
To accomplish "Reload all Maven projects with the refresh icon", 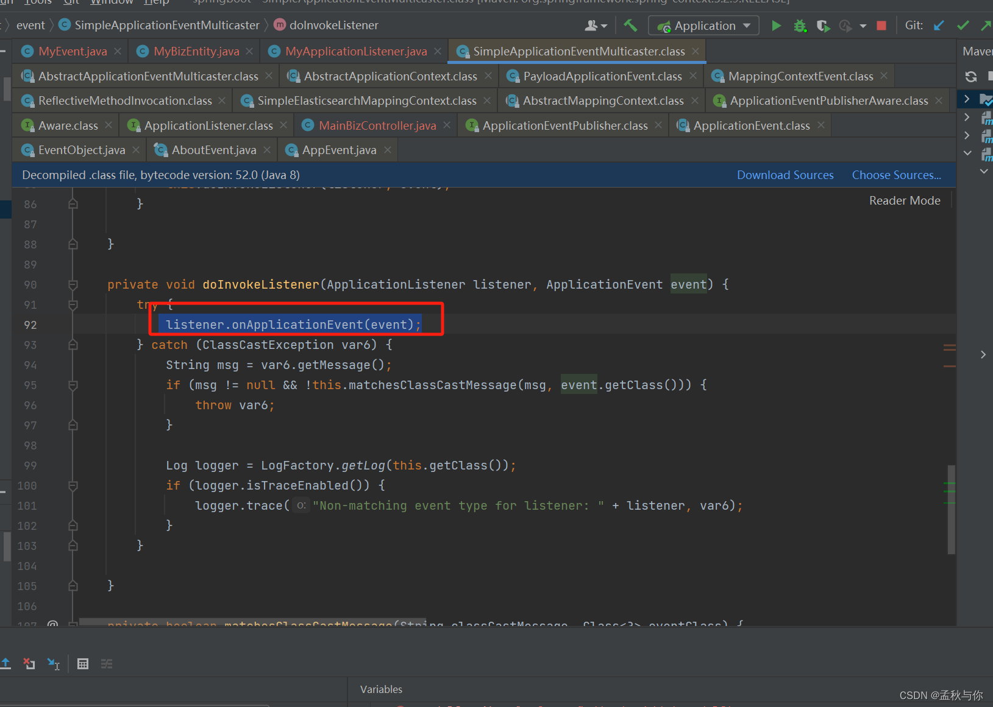I will point(970,77).
